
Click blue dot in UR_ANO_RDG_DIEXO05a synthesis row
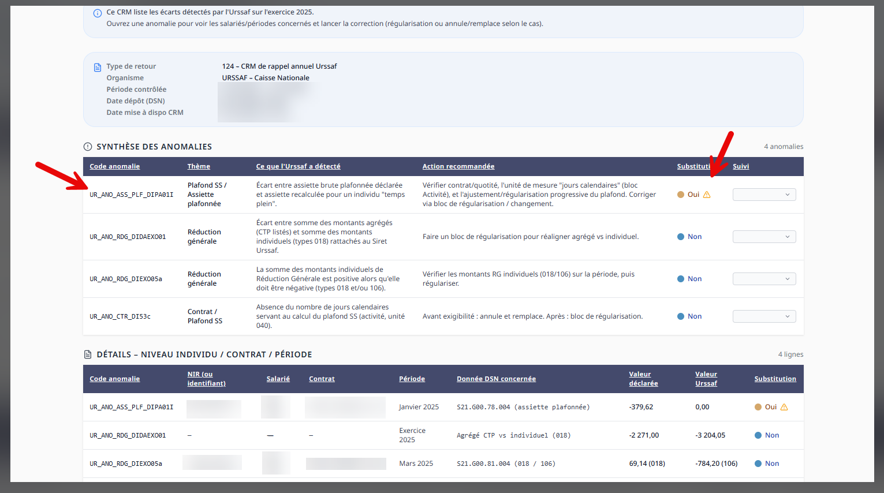(681, 279)
